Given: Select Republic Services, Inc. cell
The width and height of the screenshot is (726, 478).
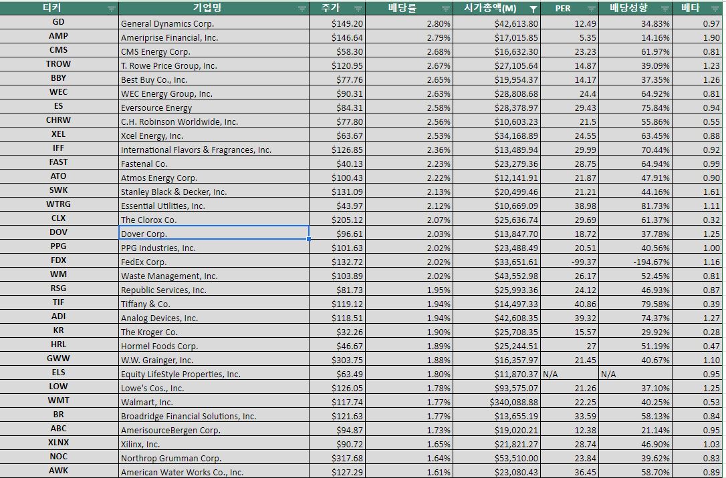Looking at the screenshot, I should click(x=214, y=288).
